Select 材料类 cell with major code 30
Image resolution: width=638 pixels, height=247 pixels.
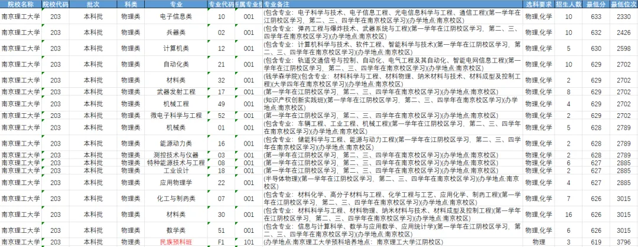176,214
